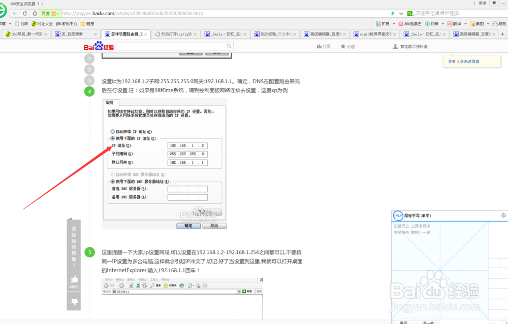Image resolution: width=508 pixels, height=324 pixels.
Task: Click the 确定 button in the IP settings dialog
Action: click(188, 226)
